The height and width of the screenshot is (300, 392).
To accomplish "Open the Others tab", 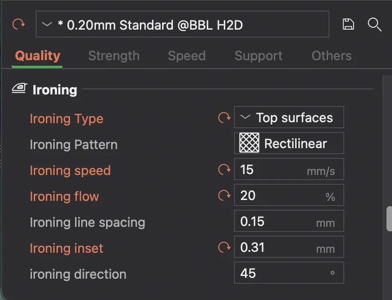I will pyautogui.click(x=331, y=56).
